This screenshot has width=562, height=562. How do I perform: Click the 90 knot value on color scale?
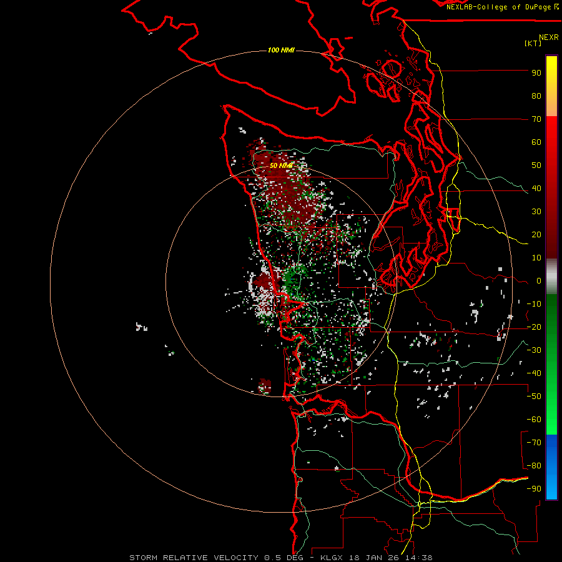536,73
